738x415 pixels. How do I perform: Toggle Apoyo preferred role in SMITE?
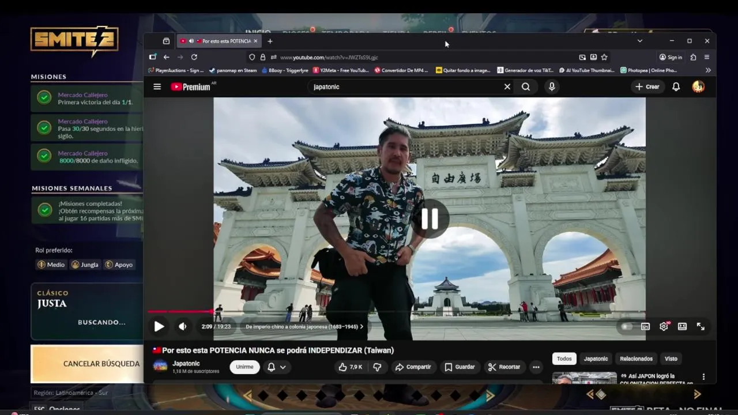(119, 265)
